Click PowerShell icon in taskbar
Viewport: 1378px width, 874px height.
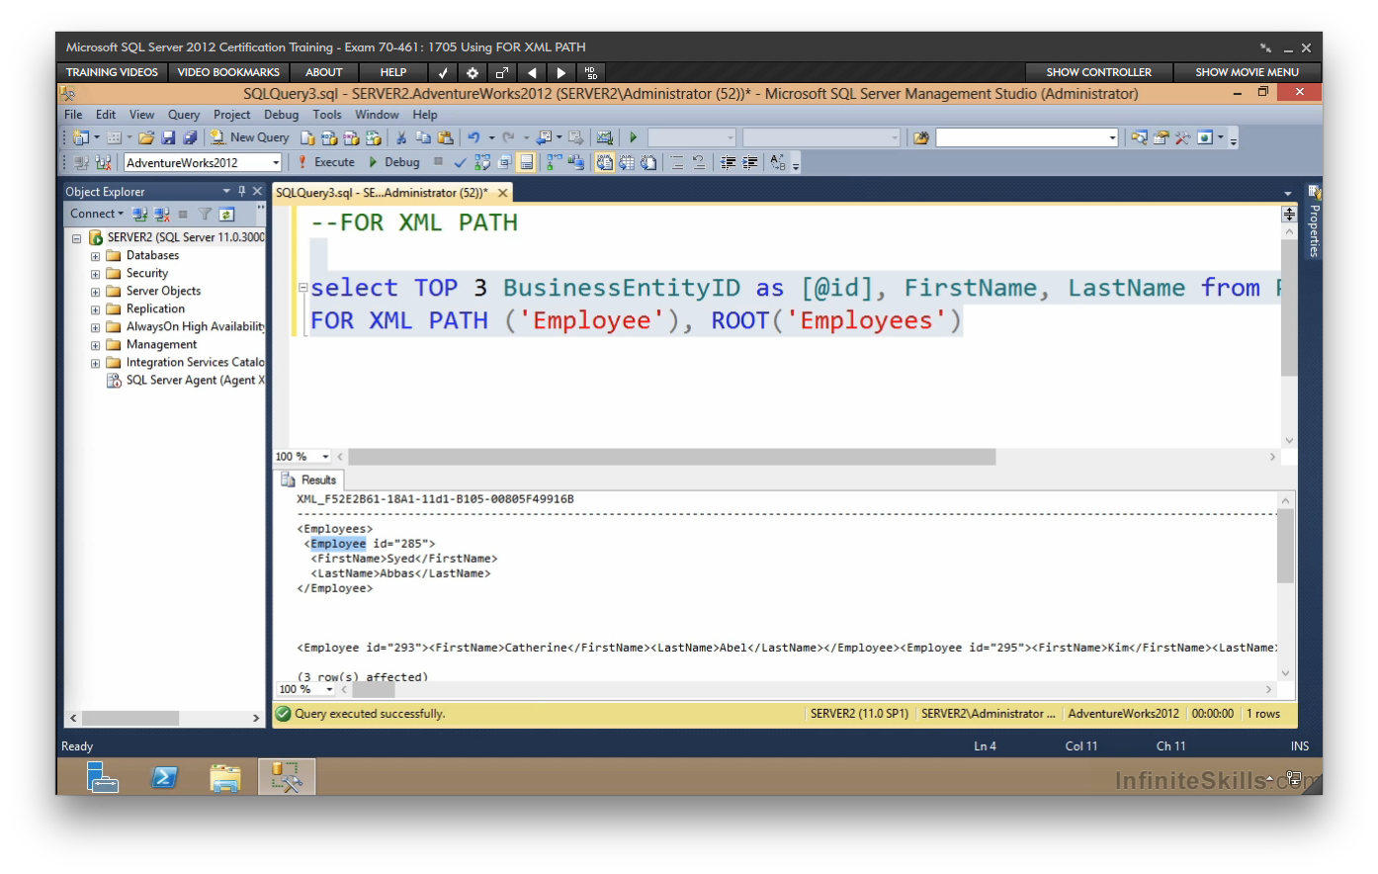[x=164, y=777]
